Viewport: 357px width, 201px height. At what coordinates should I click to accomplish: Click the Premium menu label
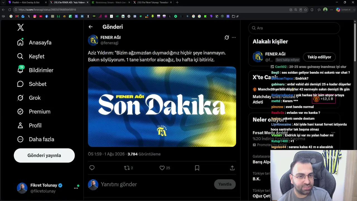[x=40, y=112]
